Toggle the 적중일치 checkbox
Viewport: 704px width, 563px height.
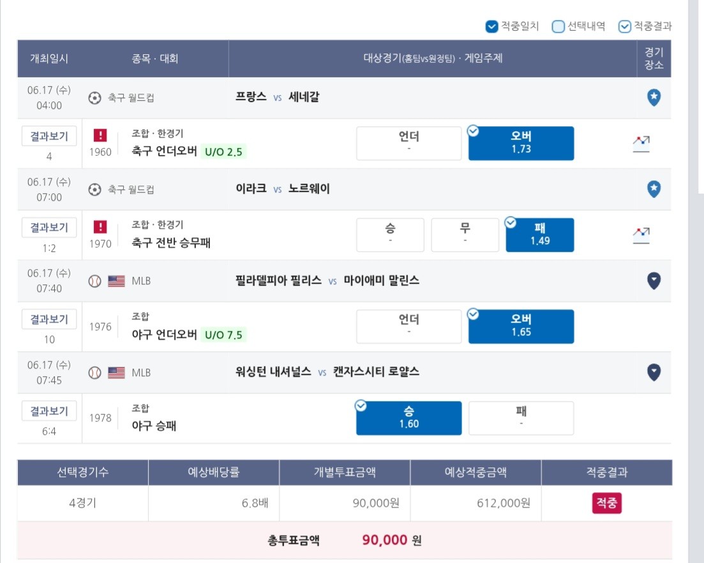[491, 27]
